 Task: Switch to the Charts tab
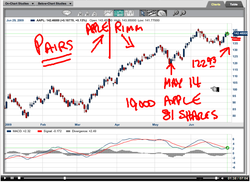point(216,5)
